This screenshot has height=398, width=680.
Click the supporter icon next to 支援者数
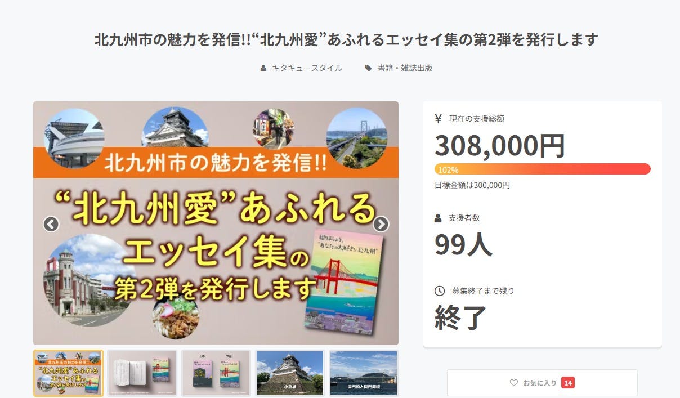point(439,218)
